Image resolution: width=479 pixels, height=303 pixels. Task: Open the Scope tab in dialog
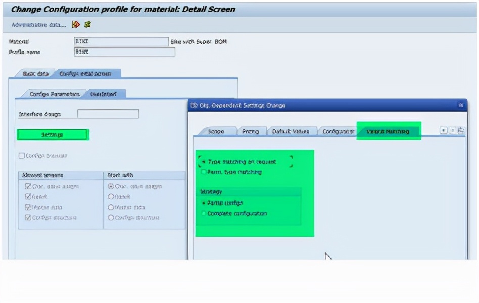point(216,131)
